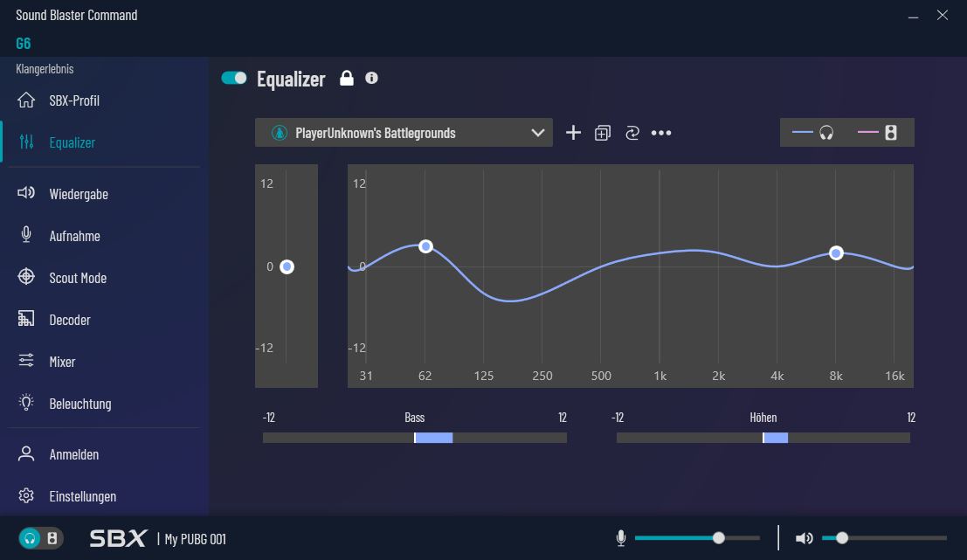Click the reset equalizer preset icon
The width and height of the screenshot is (967, 560).
click(x=632, y=133)
